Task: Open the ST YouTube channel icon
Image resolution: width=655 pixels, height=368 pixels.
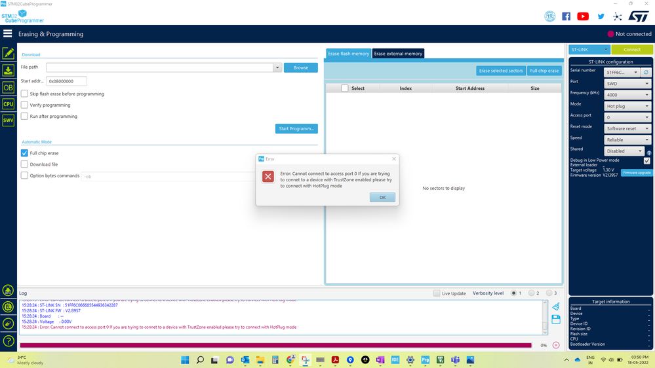Action: (583, 16)
